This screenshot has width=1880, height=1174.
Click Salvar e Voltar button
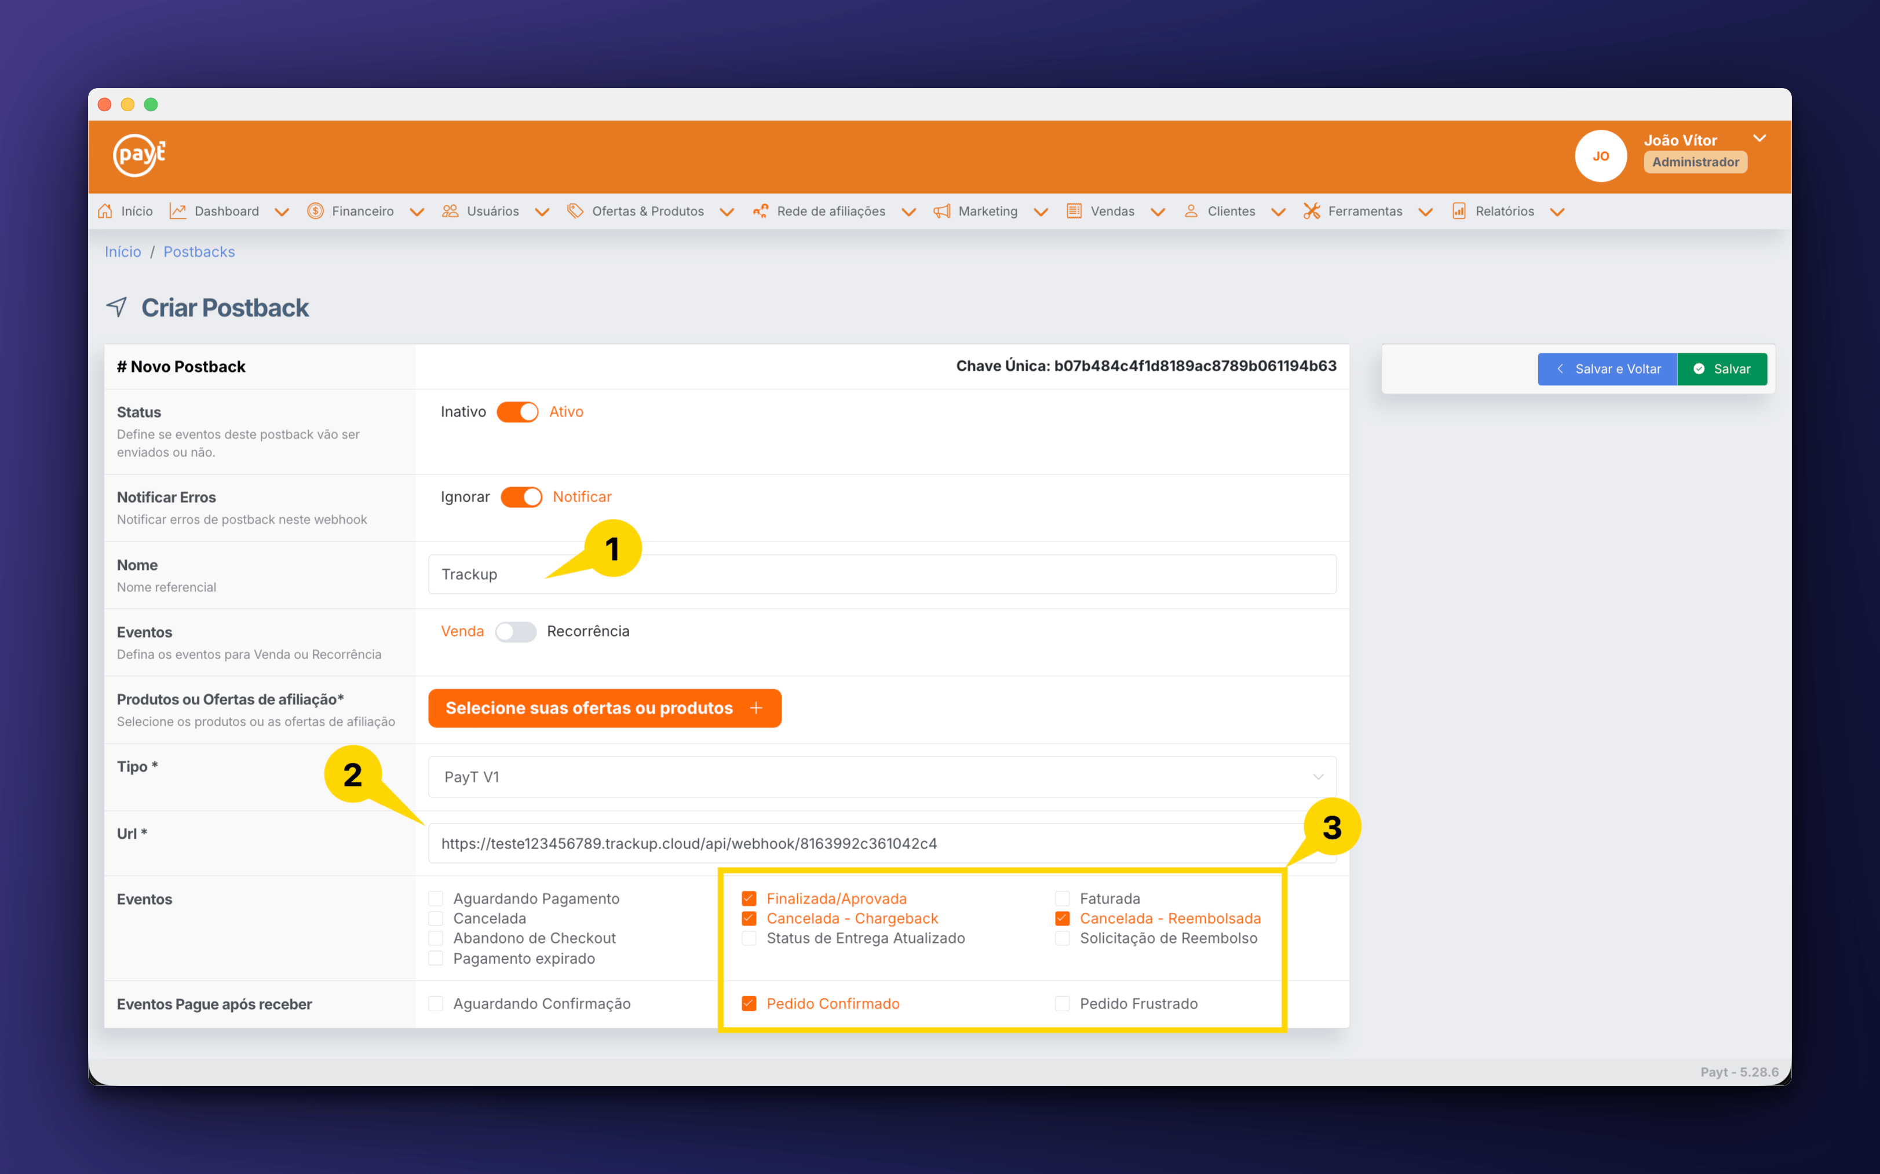click(x=1608, y=369)
